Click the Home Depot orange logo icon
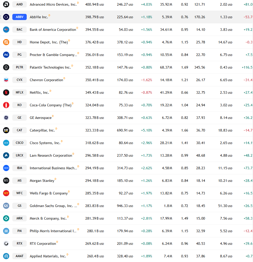The height and width of the screenshot is (262, 253). 6,42
